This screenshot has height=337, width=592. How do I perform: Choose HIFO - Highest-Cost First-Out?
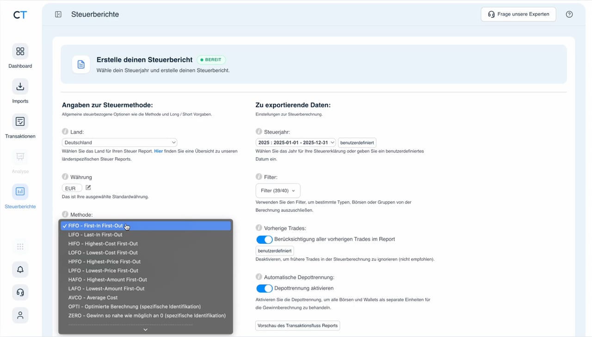click(x=146, y=244)
